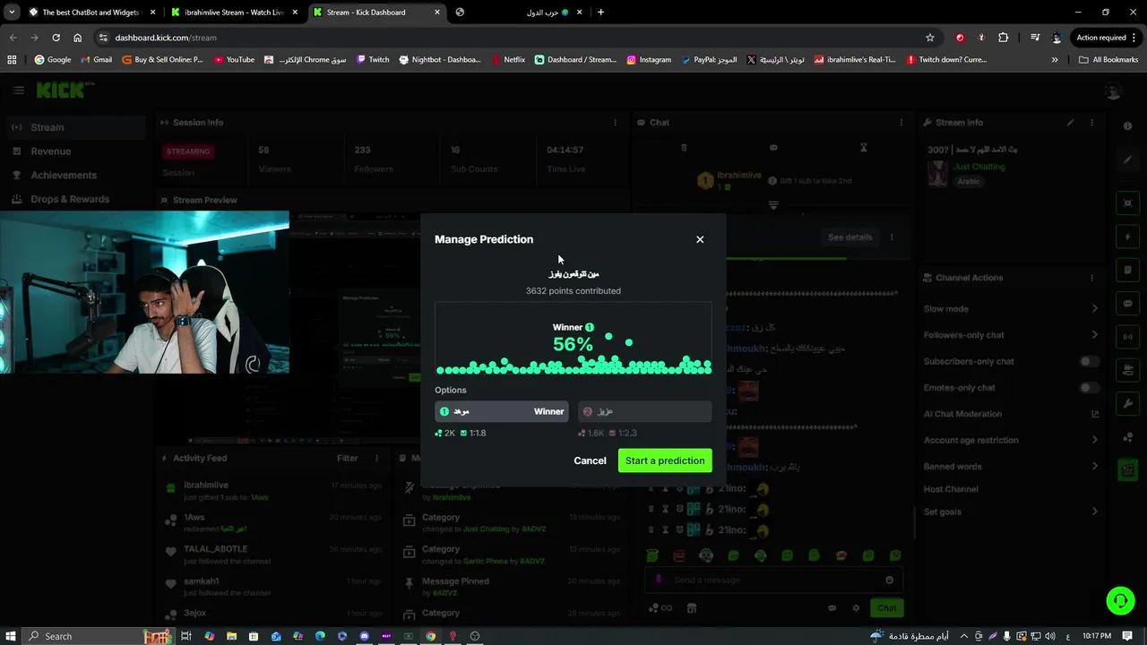
Task: Open chat settings gear icon
Action: 856,608
